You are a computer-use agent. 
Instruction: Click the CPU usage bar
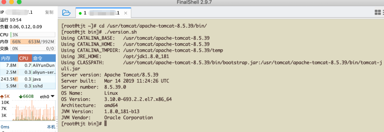click(33, 35)
